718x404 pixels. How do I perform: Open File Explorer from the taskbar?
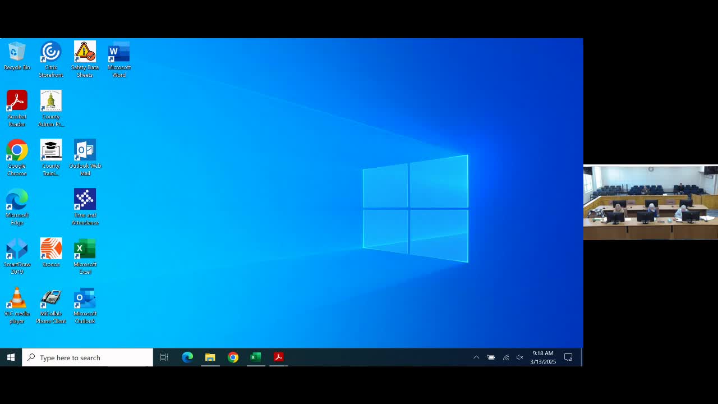click(210, 357)
